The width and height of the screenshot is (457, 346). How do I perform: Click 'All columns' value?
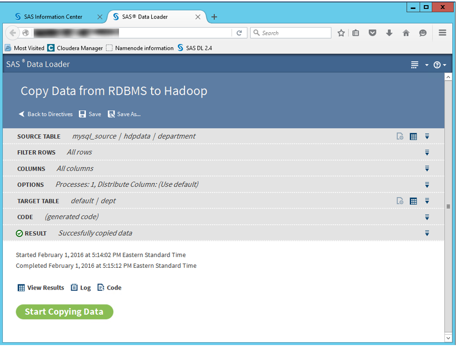[x=75, y=168]
